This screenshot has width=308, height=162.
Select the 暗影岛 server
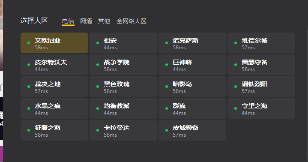192,87
